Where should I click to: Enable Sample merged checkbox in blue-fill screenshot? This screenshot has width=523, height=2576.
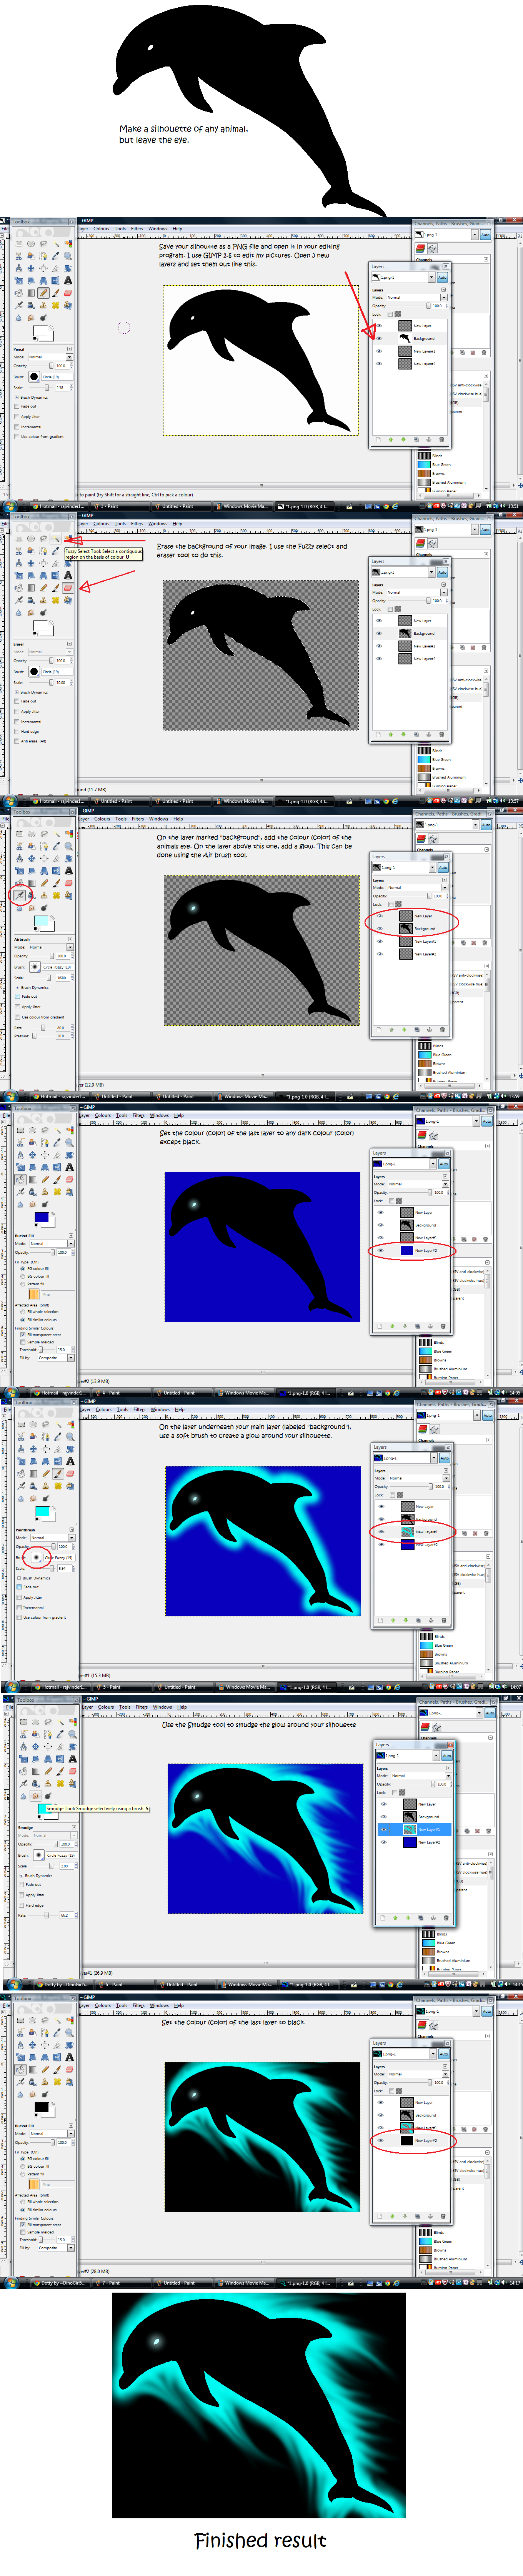tap(23, 1342)
